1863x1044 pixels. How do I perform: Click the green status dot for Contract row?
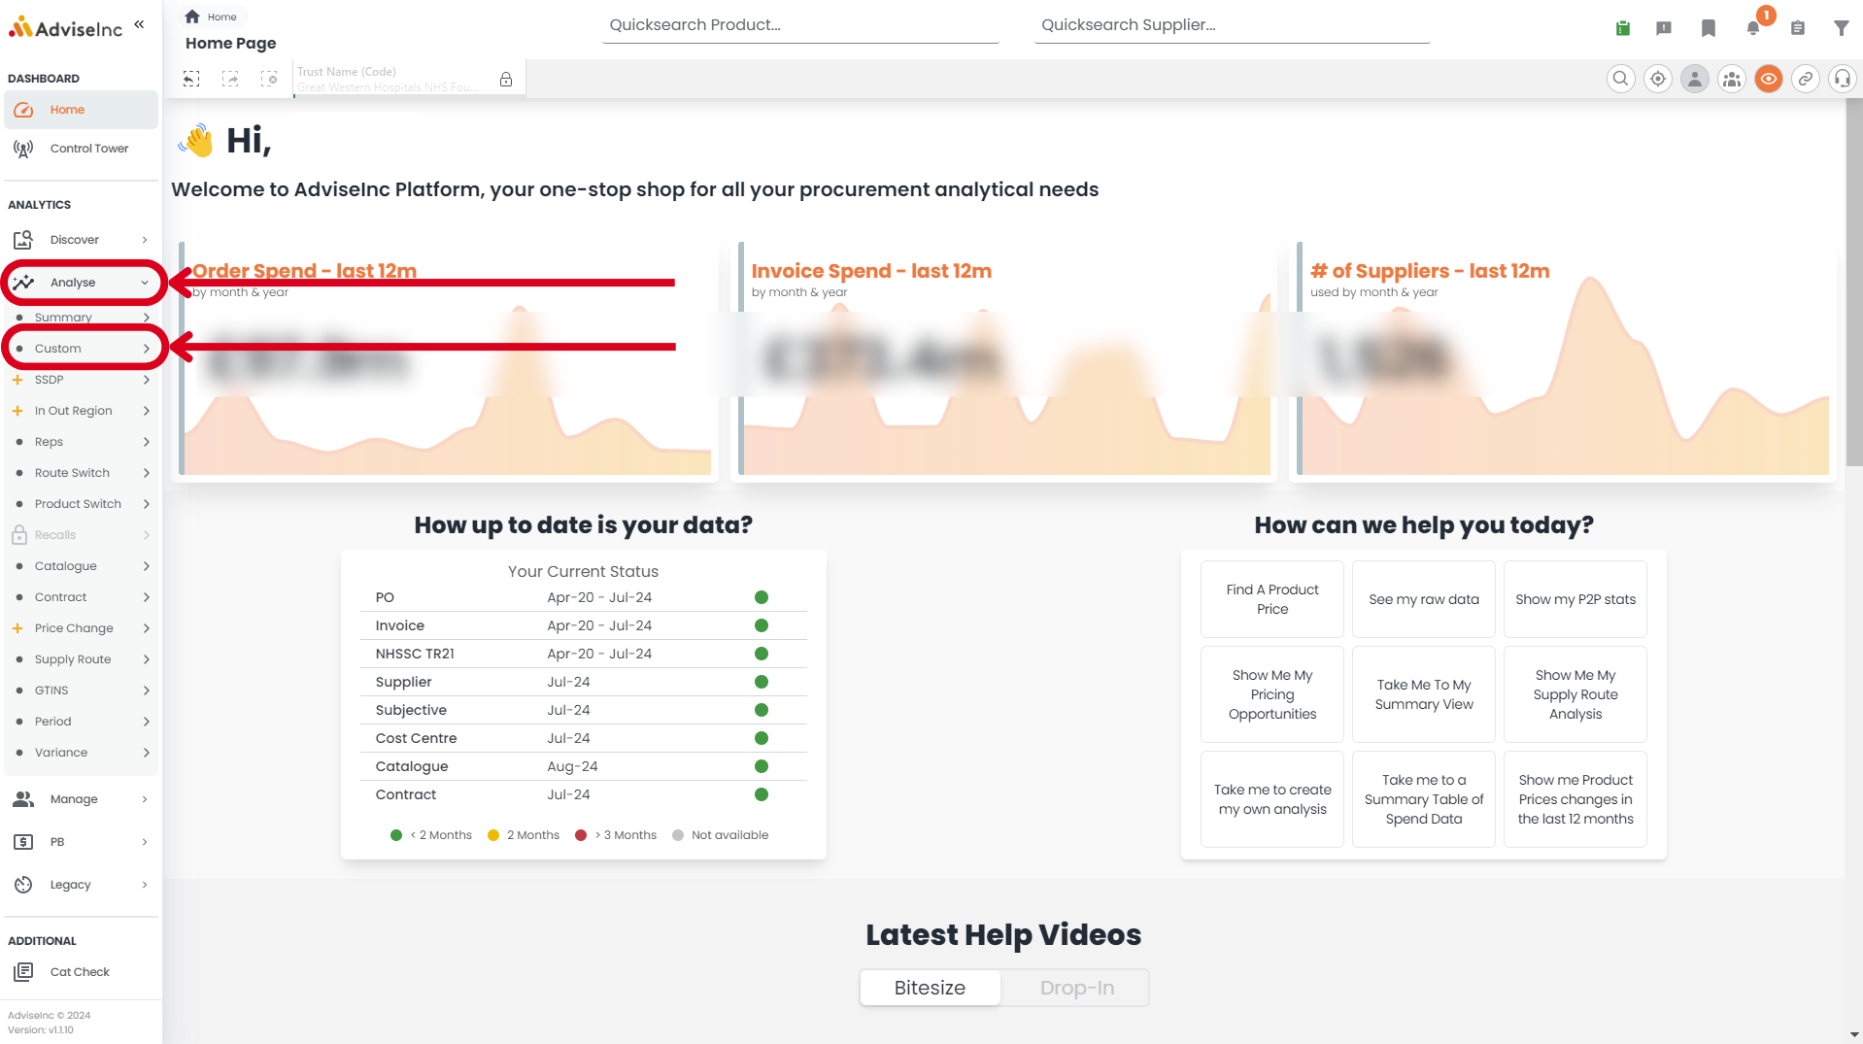(762, 794)
